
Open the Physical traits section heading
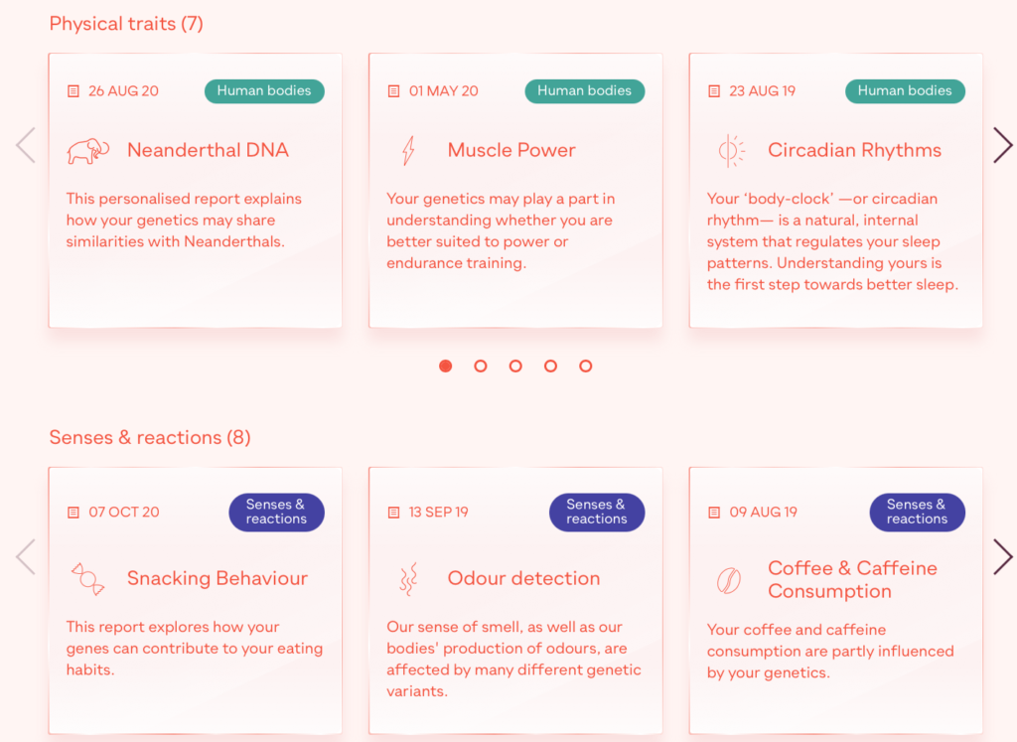[125, 23]
